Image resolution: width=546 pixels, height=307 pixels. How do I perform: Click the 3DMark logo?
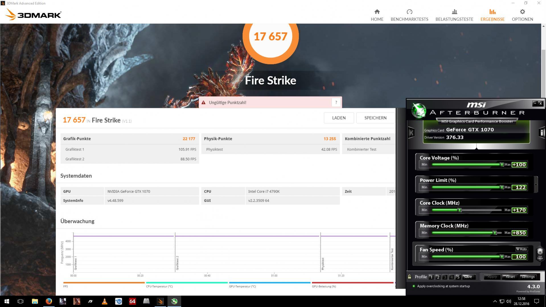click(33, 15)
